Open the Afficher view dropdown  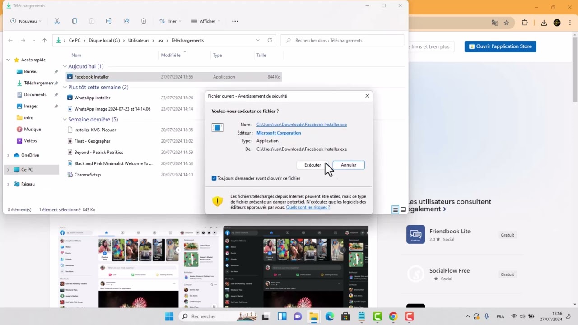(205, 21)
